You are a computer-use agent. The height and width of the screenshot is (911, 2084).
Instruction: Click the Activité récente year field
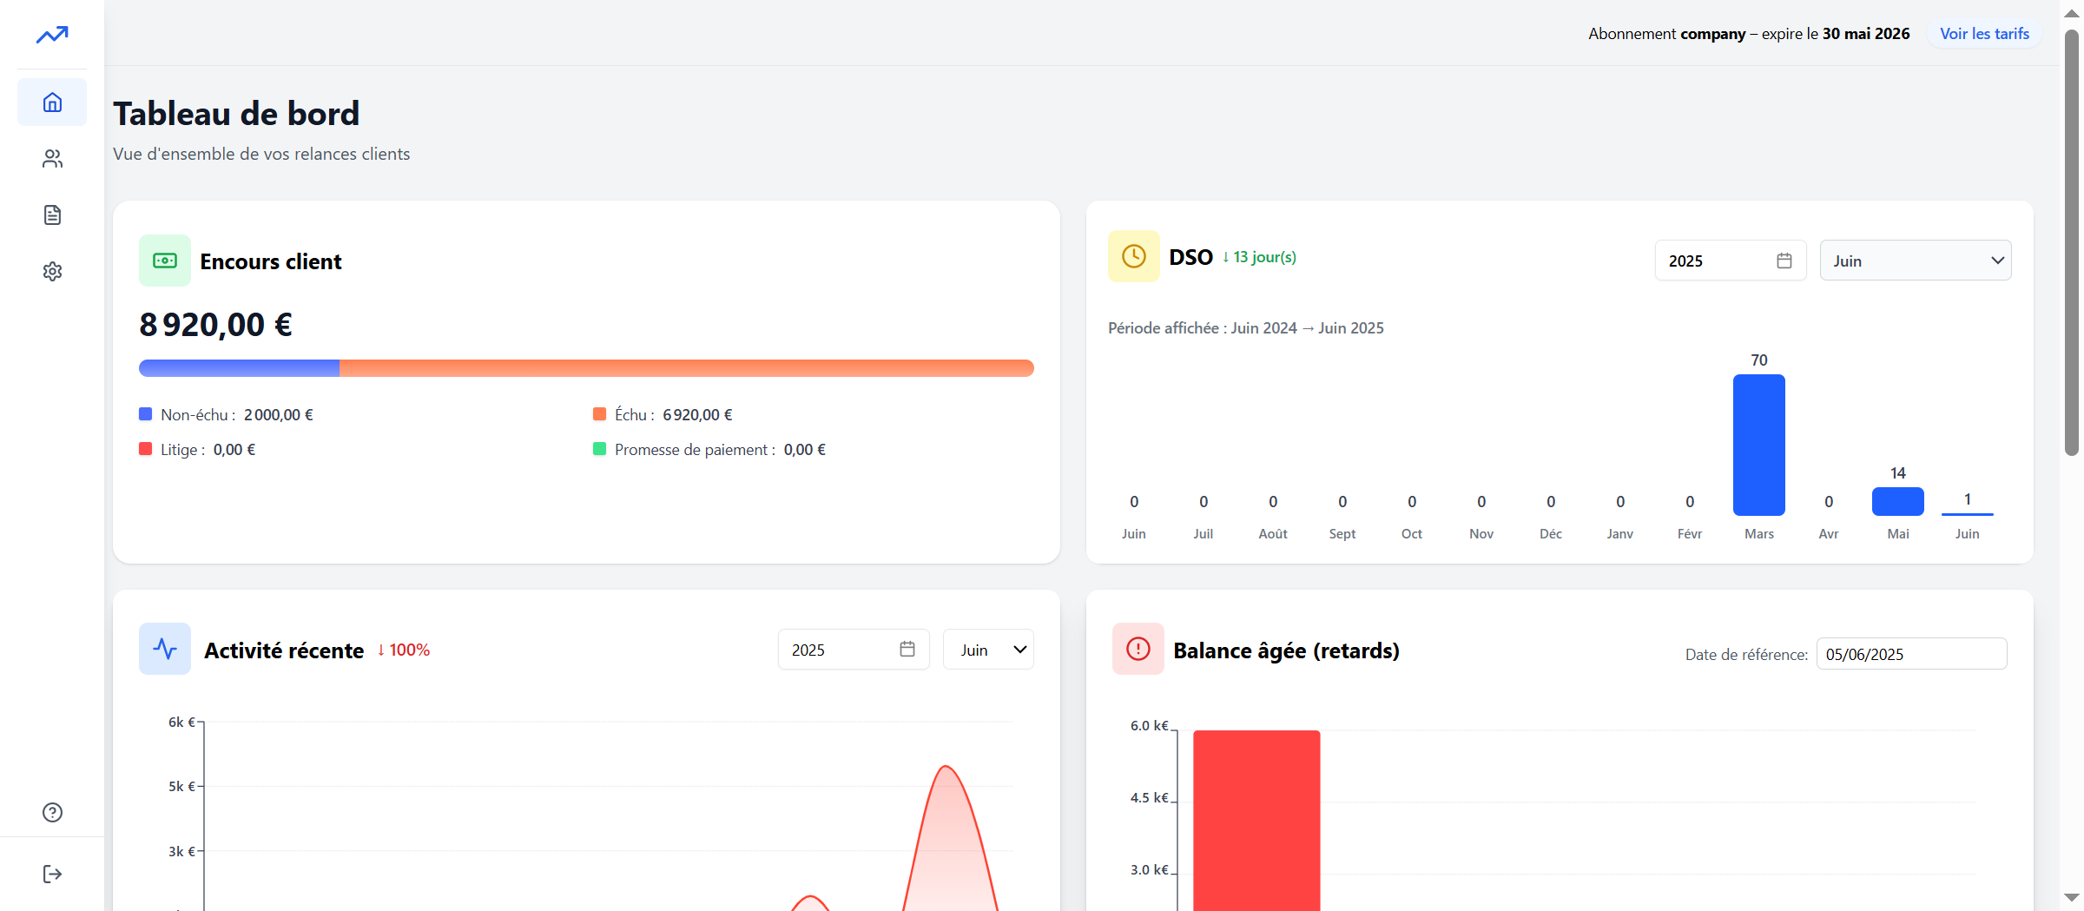pos(854,650)
